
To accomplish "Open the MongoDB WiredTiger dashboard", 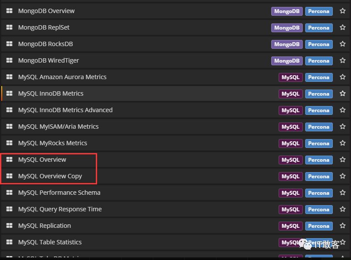I will pos(49,60).
